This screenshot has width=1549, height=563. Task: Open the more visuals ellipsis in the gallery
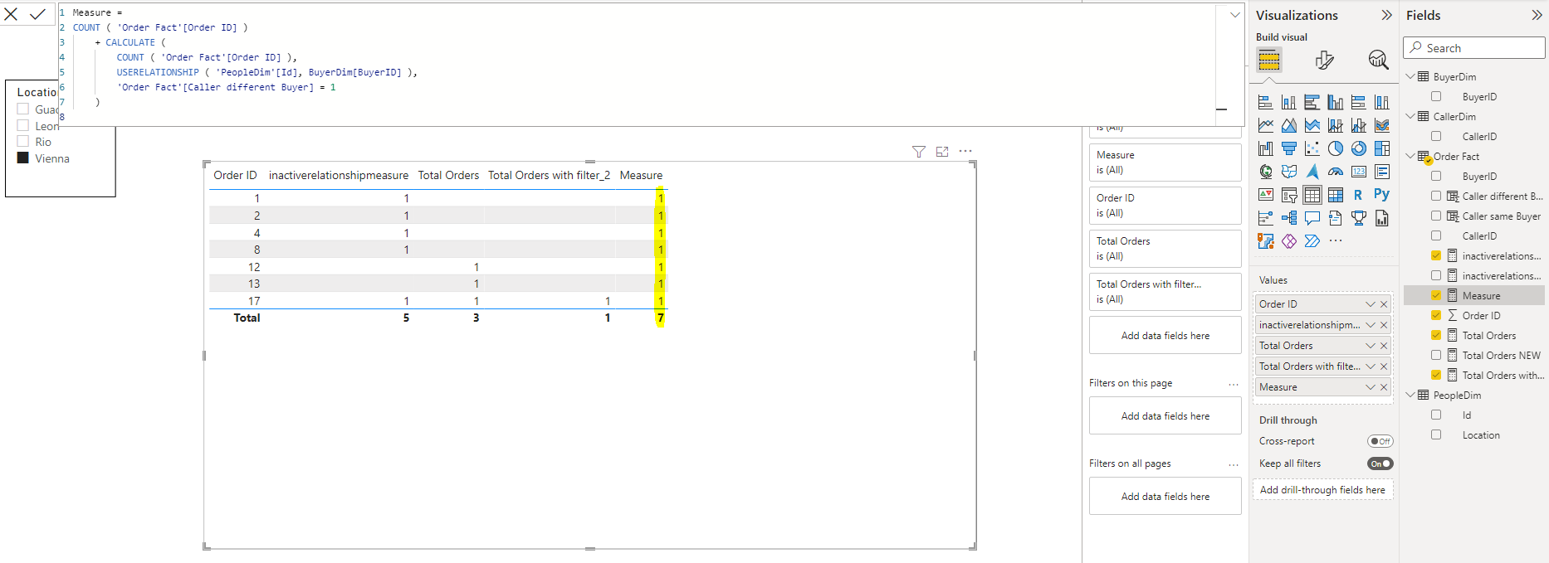[1336, 240]
